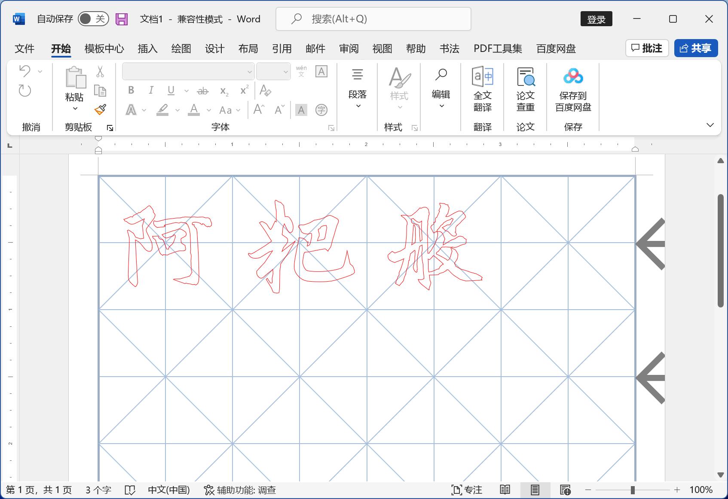The height and width of the screenshot is (499, 728).
Task: Click the Redo icon
Action: [25, 91]
